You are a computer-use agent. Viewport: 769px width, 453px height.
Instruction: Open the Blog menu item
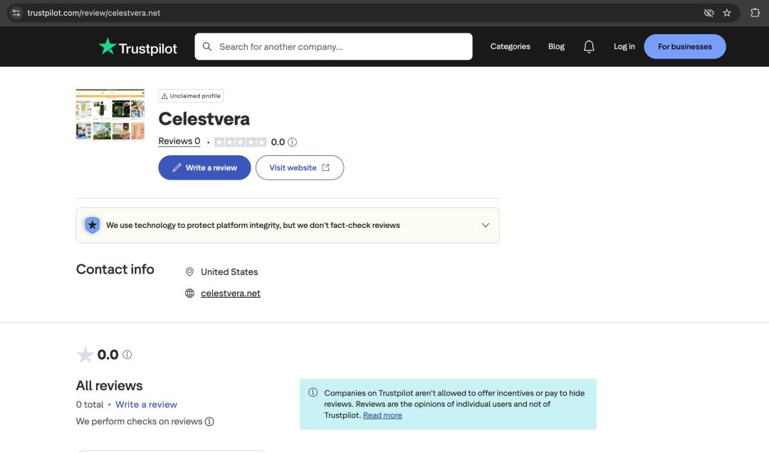click(556, 46)
